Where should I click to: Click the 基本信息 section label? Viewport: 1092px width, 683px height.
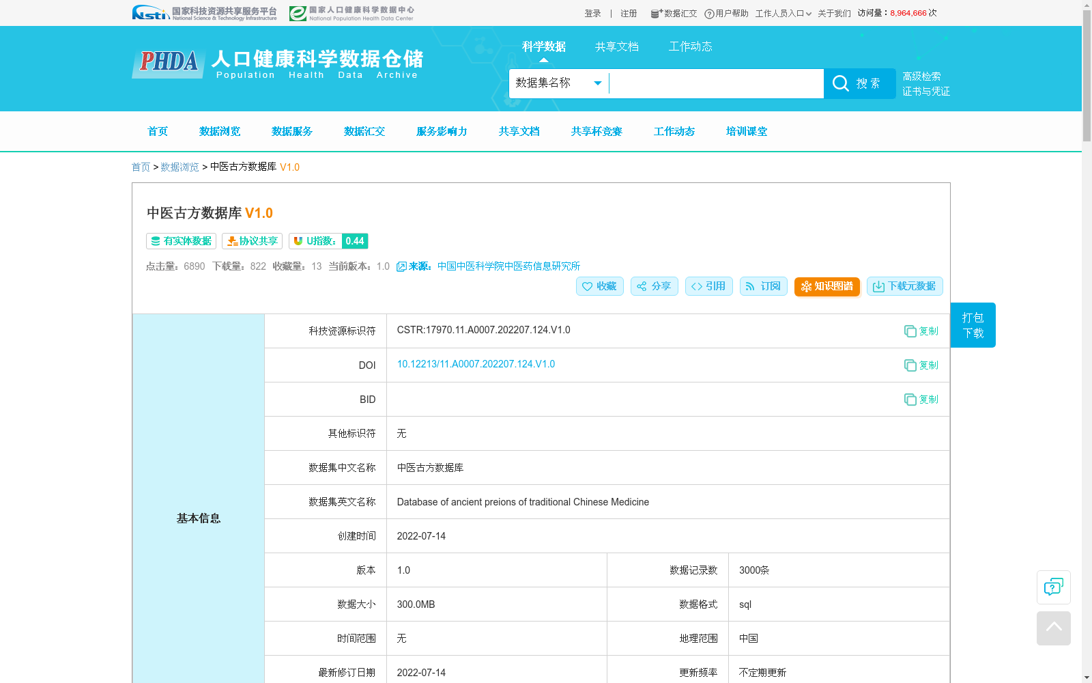[x=199, y=518]
